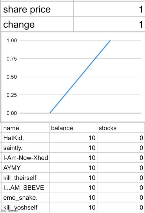Image resolution: width=145 pixels, height=213 pixels.
Task: Select the I...AM_SBEVE name cell
Action: (x=26, y=187)
